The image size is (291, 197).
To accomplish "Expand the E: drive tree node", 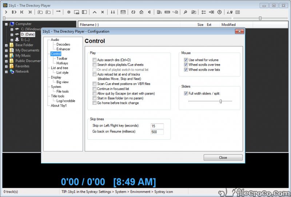I will pos(12,40).
